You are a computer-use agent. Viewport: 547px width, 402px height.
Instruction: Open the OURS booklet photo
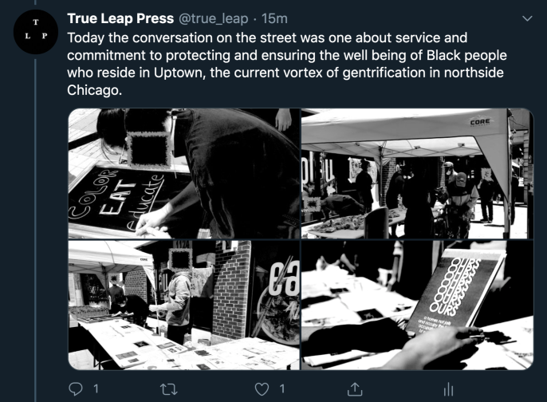[x=417, y=305]
